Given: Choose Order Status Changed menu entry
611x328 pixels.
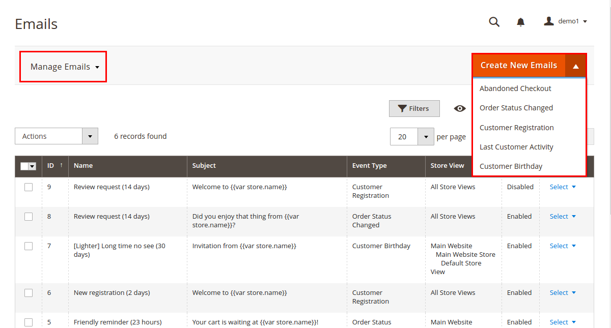Looking at the screenshot, I should (516, 108).
